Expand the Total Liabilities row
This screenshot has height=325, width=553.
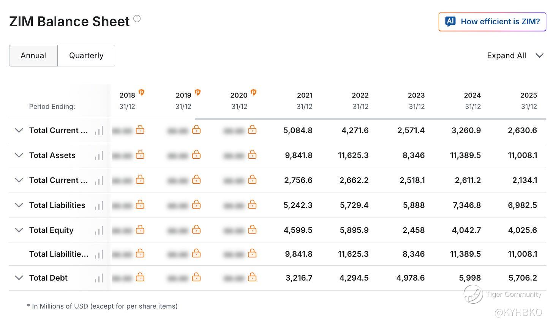[19, 205]
